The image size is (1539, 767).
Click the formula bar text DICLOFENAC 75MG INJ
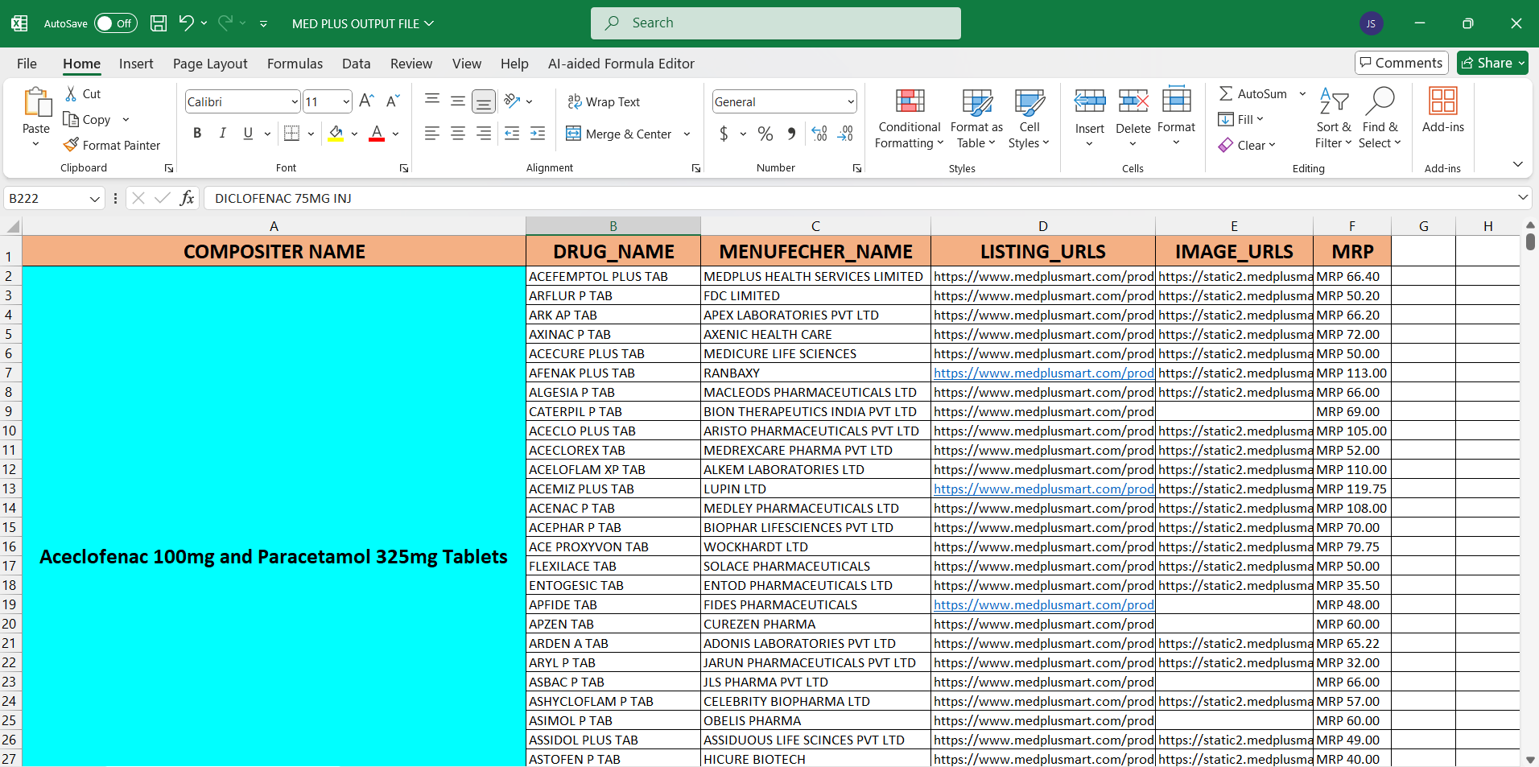pyautogui.click(x=283, y=198)
